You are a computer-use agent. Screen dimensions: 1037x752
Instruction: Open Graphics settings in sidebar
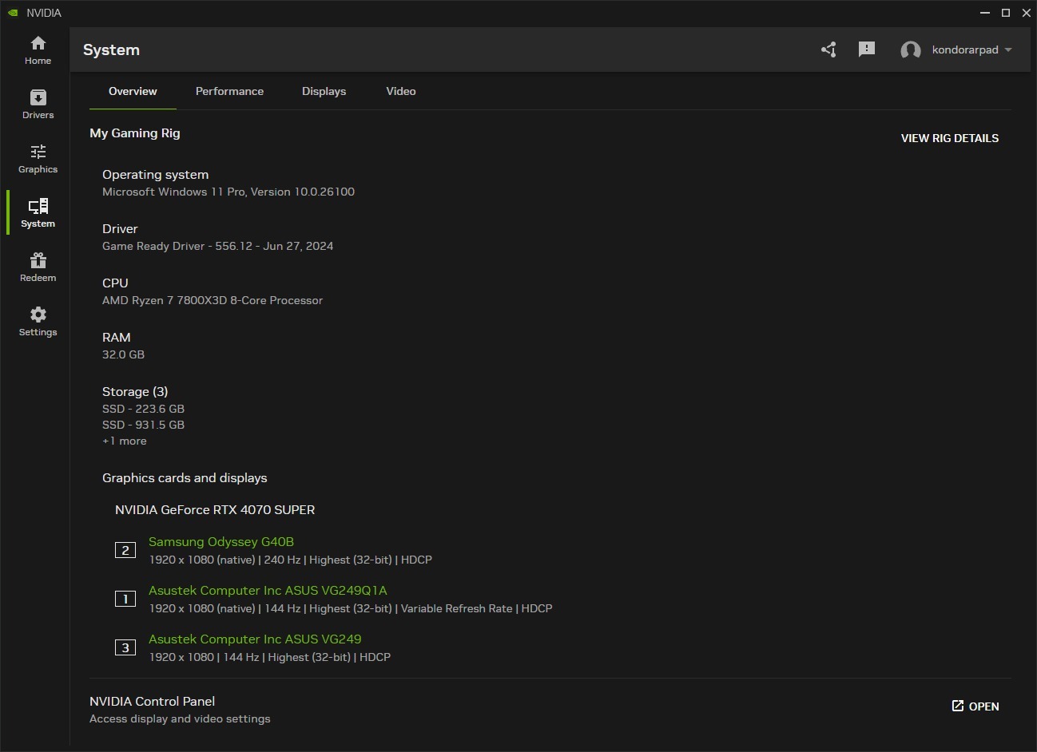click(38, 158)
